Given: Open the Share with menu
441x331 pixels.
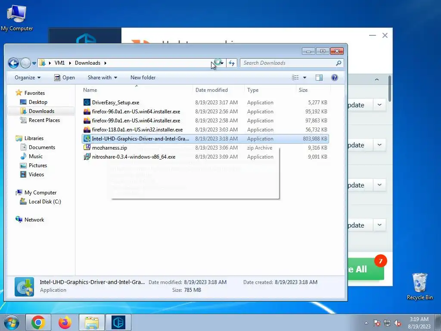Looking at the screenshot, I should (102, 78).
